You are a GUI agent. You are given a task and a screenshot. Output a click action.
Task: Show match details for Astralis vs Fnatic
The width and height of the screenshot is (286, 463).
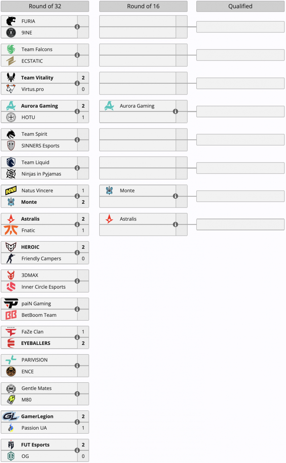tap(77, 225)
